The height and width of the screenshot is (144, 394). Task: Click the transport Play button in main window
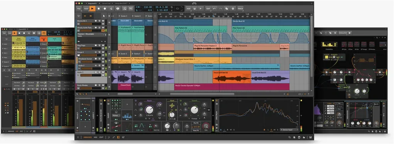point(92,8)
